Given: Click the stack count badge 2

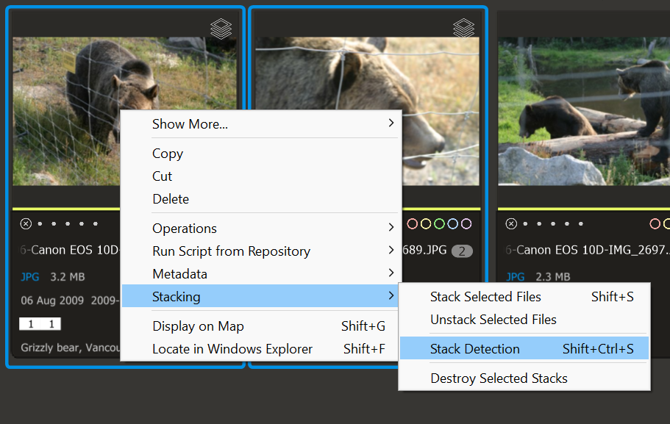Looking at the screenshot, I should (x=462, y=251).
